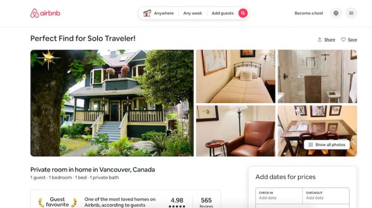Screen dimensions: 372x208
Task: Click the Become a host link
Action: click(x=309, y=13)
